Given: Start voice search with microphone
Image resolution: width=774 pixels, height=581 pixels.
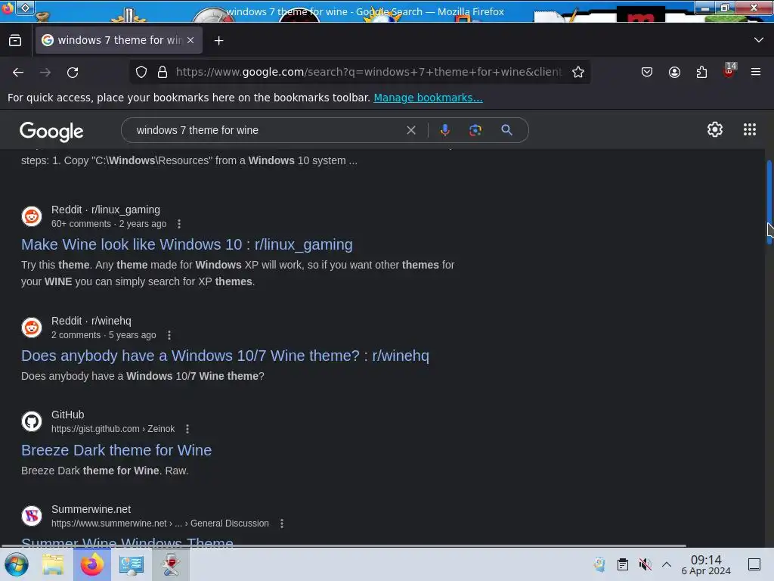Looking at the screenshot, I should (444, 130).
